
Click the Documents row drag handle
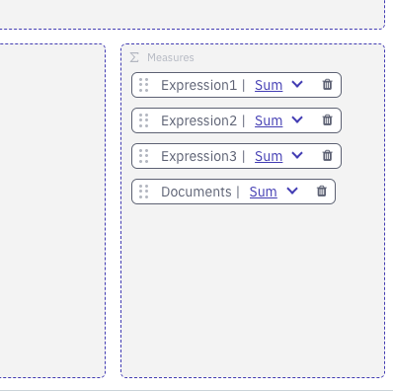[144, 192]
